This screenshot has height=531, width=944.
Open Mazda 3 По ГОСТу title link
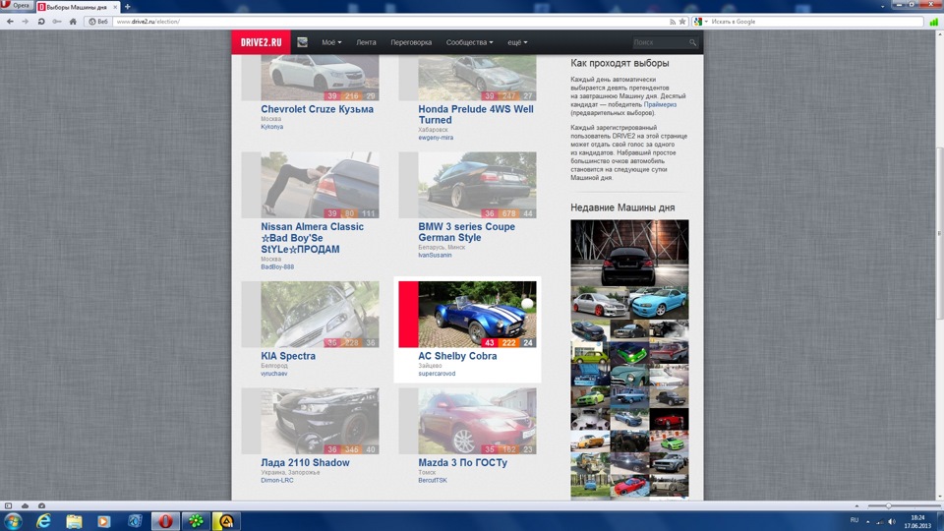click(x=462, y=462)
